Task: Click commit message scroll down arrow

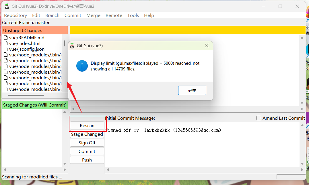Action: click(302, 164)
